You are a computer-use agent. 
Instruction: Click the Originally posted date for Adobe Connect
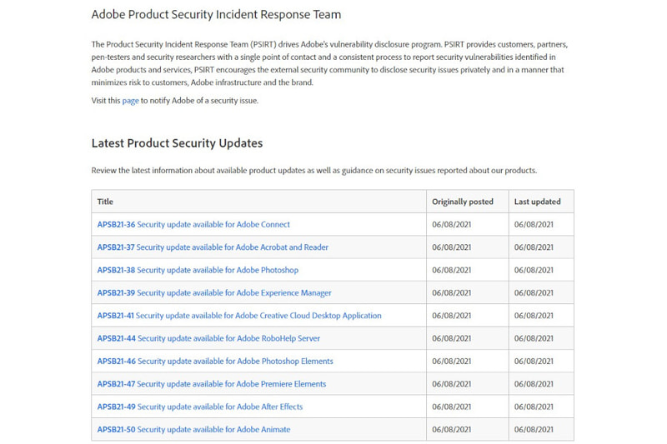tap(452, 224)
